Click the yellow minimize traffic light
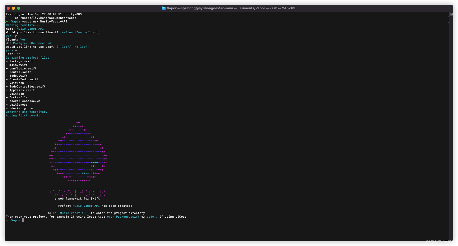This screenshot has width=458, height=246. point(13,8)
